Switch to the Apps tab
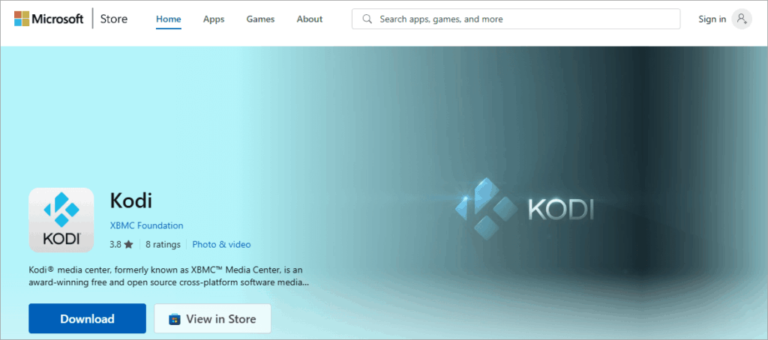This screenshot has height=340, width=768. (214, 19)
